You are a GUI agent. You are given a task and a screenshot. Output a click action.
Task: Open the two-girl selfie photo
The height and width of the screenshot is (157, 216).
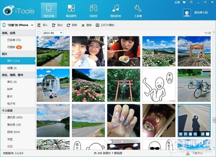[x=88, y=51]
